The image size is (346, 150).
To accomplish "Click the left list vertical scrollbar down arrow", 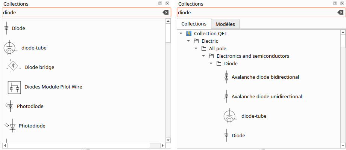I will coord(168,140).
